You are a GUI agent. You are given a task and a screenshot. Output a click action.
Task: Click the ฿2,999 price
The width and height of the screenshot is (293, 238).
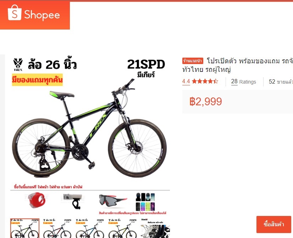(x=205, y=101)
